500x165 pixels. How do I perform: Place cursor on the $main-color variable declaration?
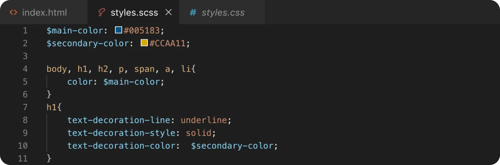click(75, 31)
